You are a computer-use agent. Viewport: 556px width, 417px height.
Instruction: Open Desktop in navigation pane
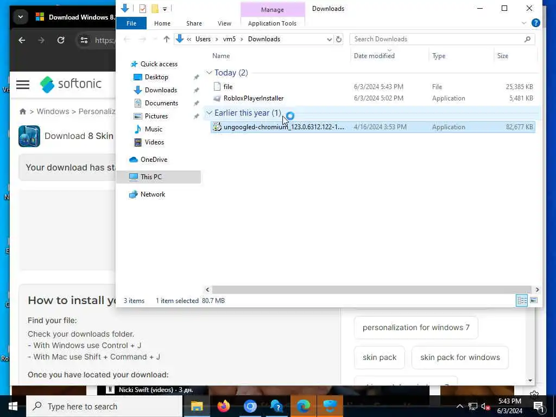pos(156,77)
